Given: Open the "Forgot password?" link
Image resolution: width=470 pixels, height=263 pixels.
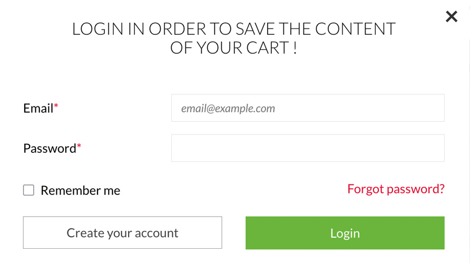Looking at the screenshot, I should (396, 189).
